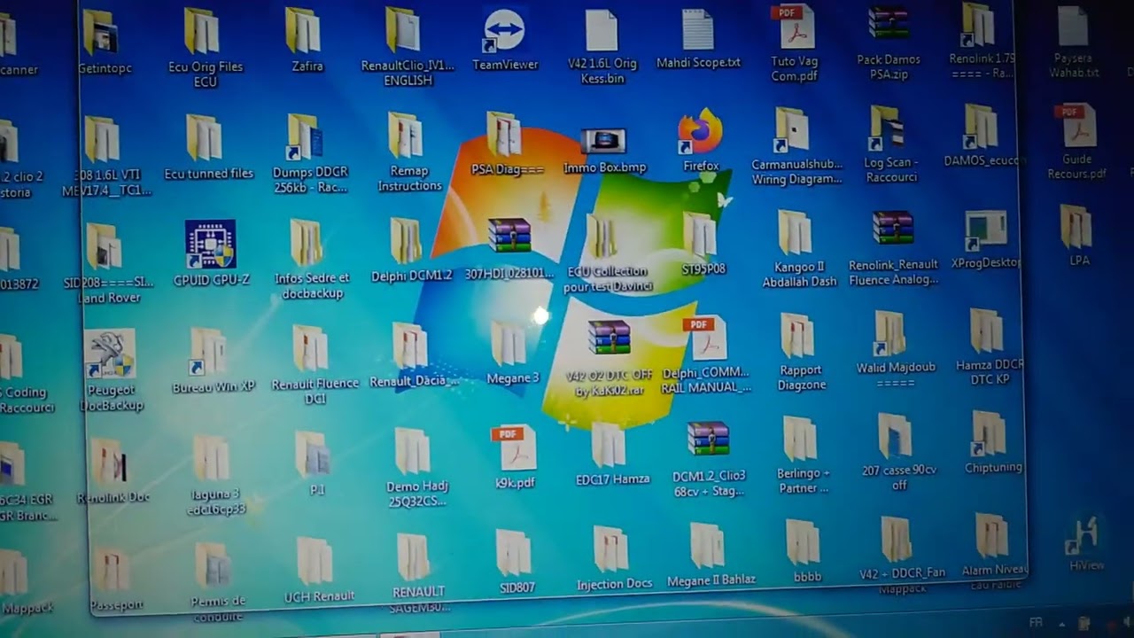
Task: Open the Log Scan - Raccourci shortcut
Action: pyautogui.click(x=887, y=128)
